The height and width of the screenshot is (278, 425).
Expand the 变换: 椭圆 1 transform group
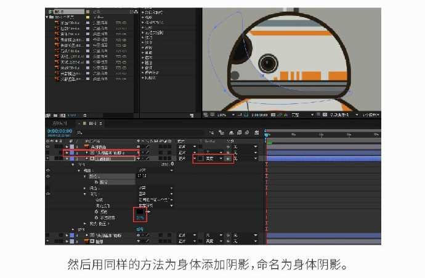coord(85,224)
